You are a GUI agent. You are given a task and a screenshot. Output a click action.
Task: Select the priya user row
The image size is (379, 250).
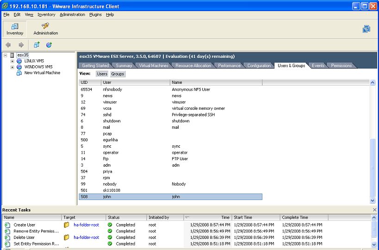(x=171, y=171)
